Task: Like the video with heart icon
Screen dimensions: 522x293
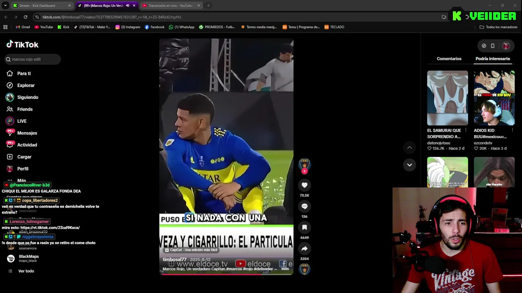Action: point(304,185)
